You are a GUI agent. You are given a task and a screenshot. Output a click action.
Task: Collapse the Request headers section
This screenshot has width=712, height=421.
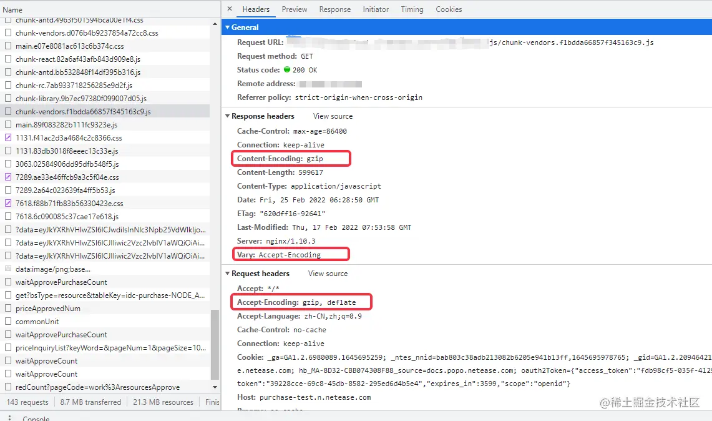[x=228, y=273]
